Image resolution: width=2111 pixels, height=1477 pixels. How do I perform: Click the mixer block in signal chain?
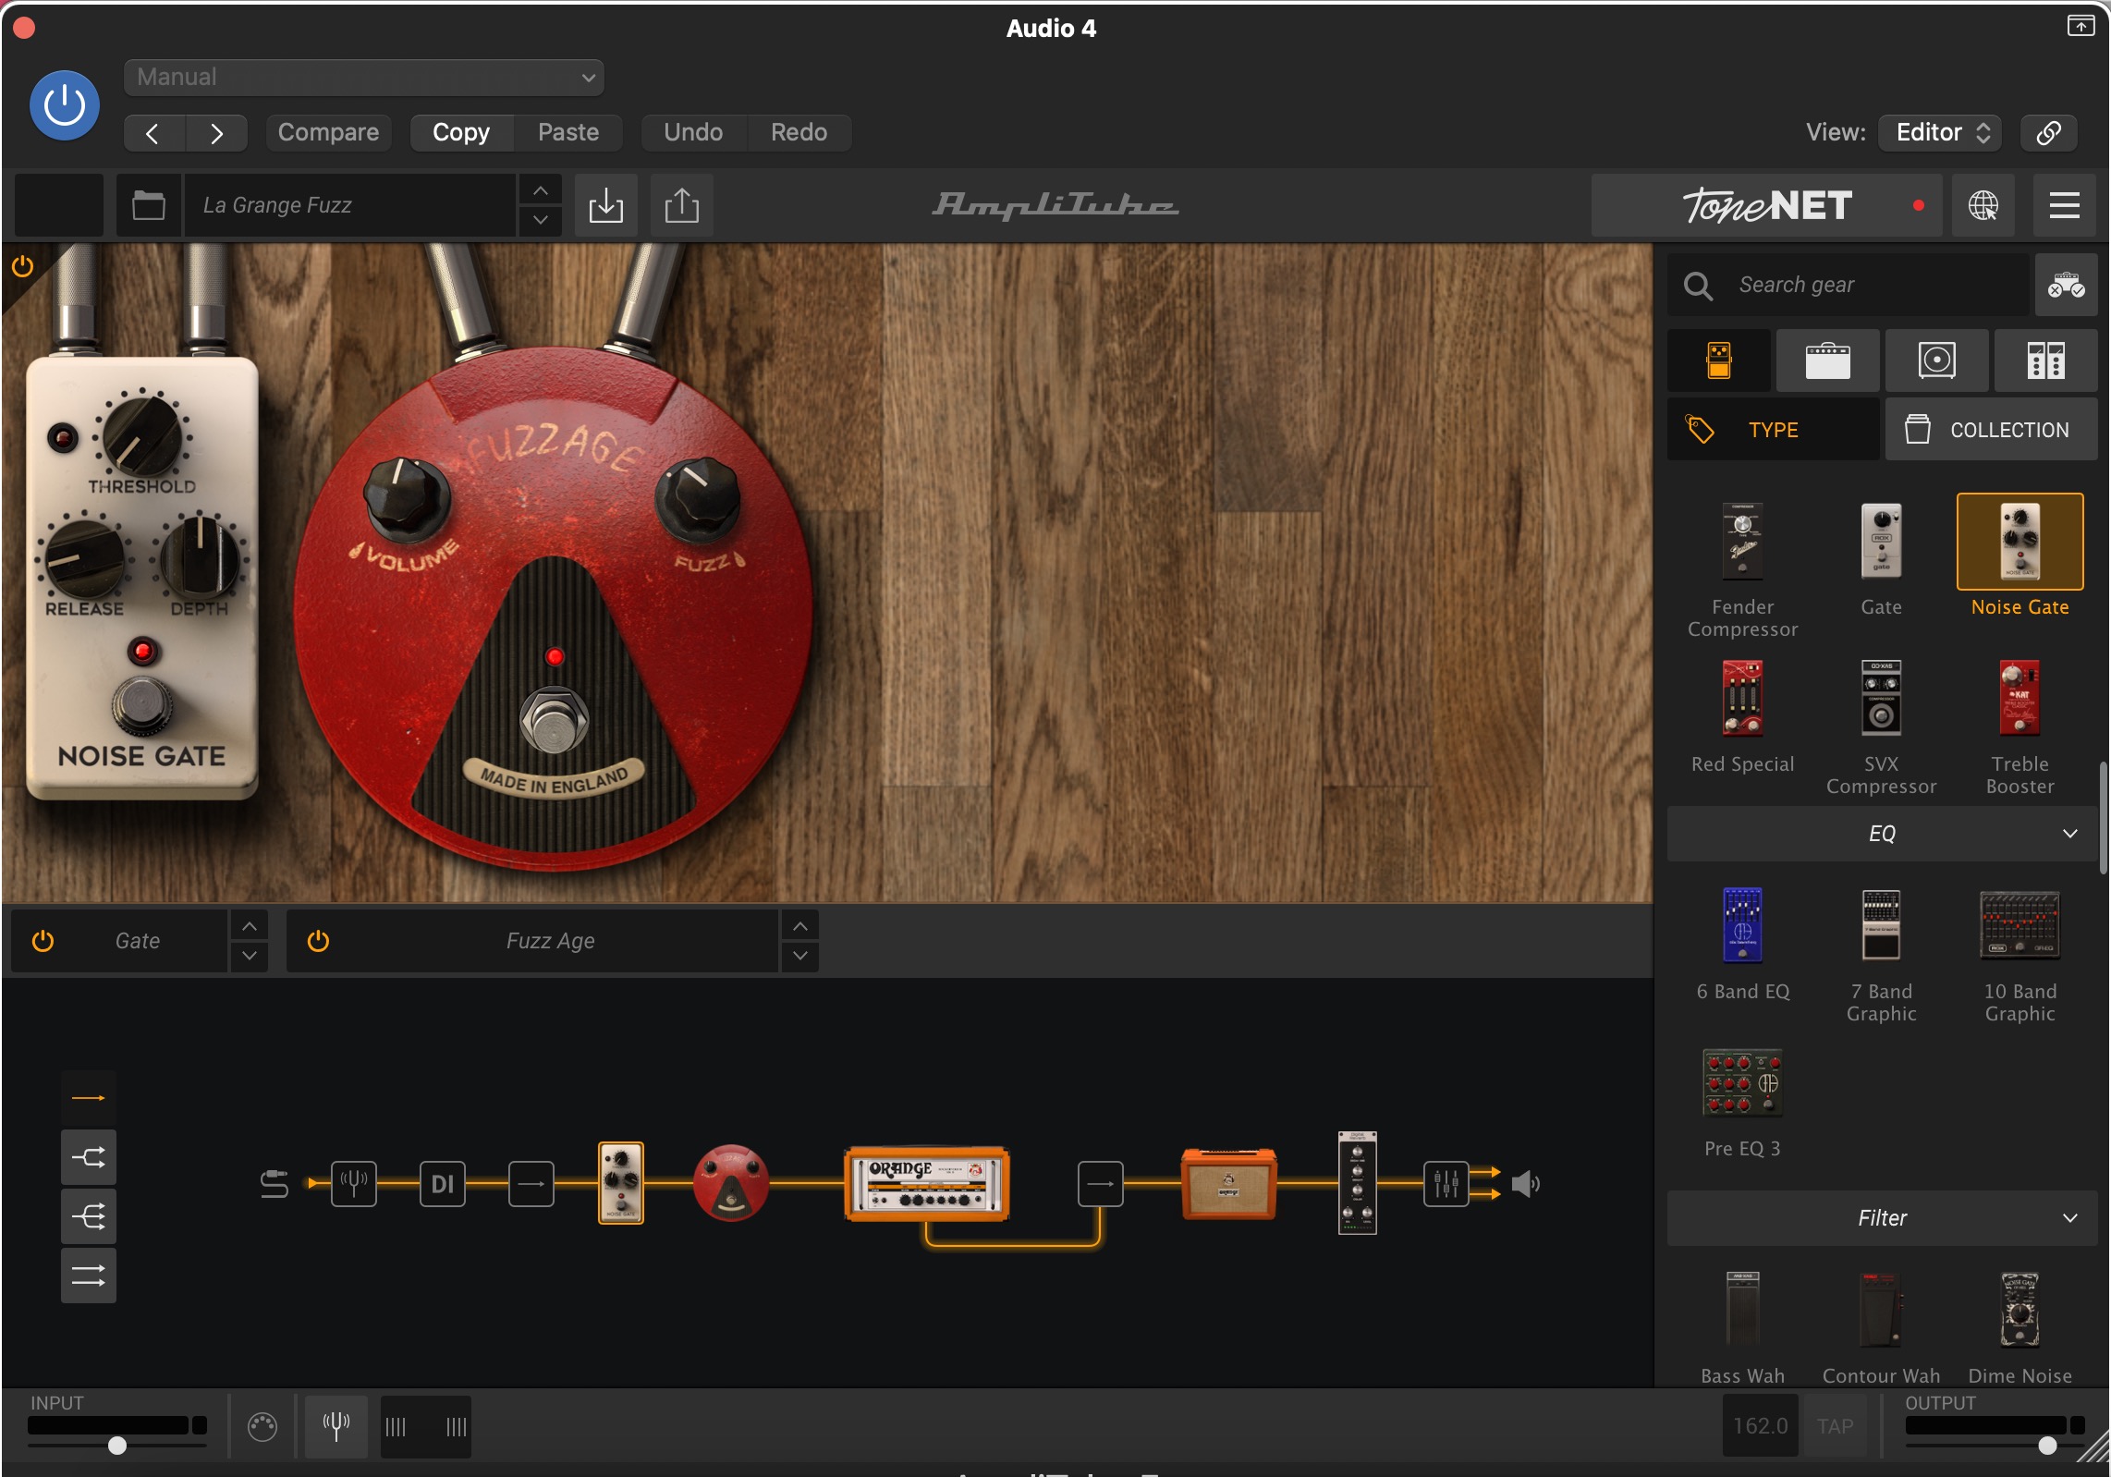pyautogui.click(x=1446, y=1183)
